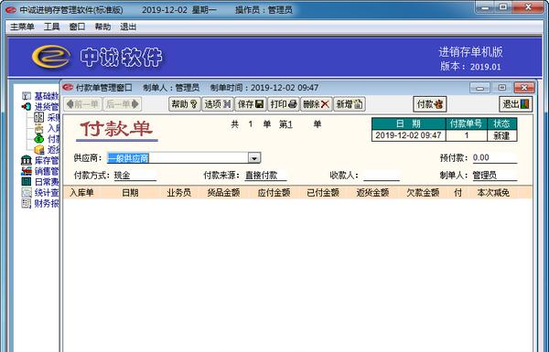Maximize the 付款单管理窗口 inner window
The image size is (549, 352).
tap(501, 88)
